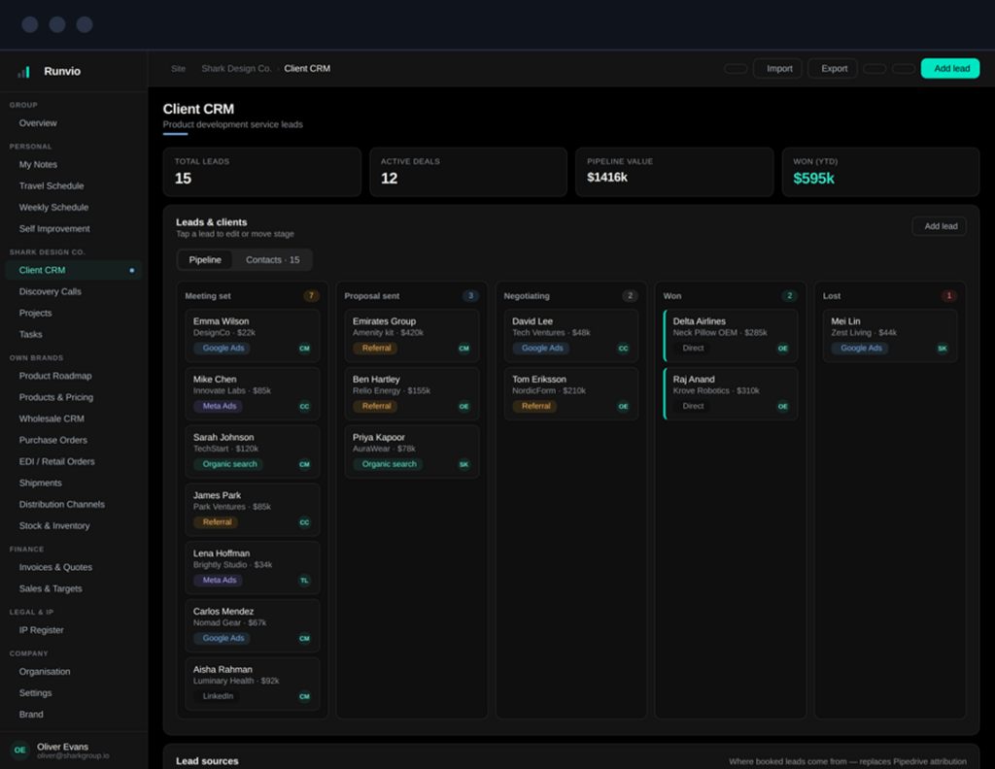Open Wholesale CRM in sidebar
Image resolution: width=995 pixels, height=769 pixels.
74,418
